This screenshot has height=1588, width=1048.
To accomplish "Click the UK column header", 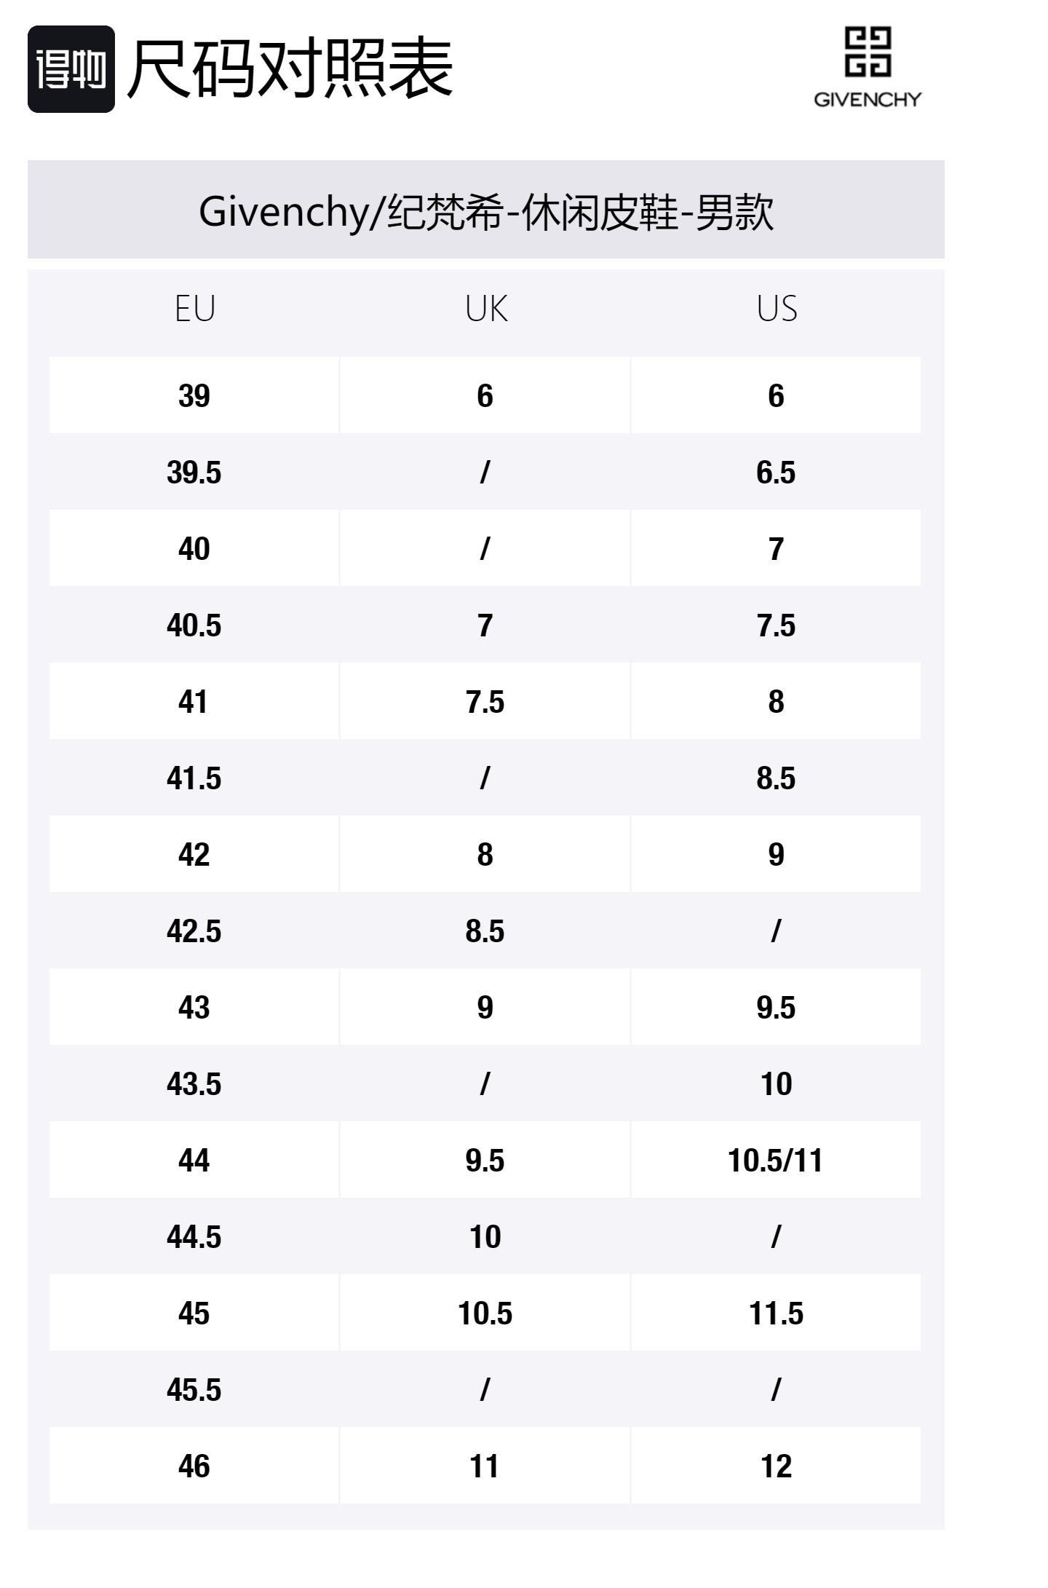I will (485, 309).
